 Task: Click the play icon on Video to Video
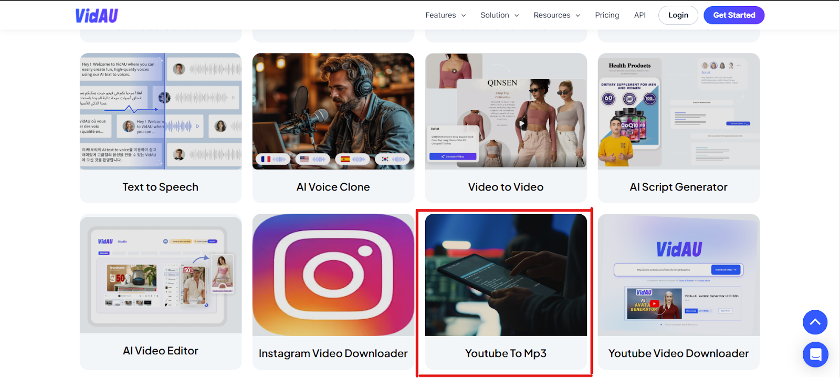[x=521, y=123]
